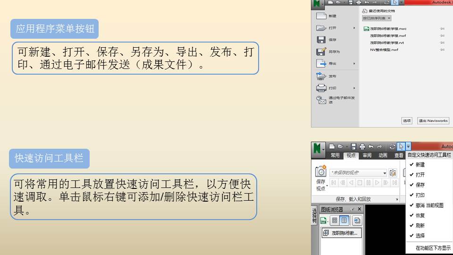Screen dimensions: 453x255
Task: Close the 图纸浏览器 panel
Action: [x=360, y=209]
